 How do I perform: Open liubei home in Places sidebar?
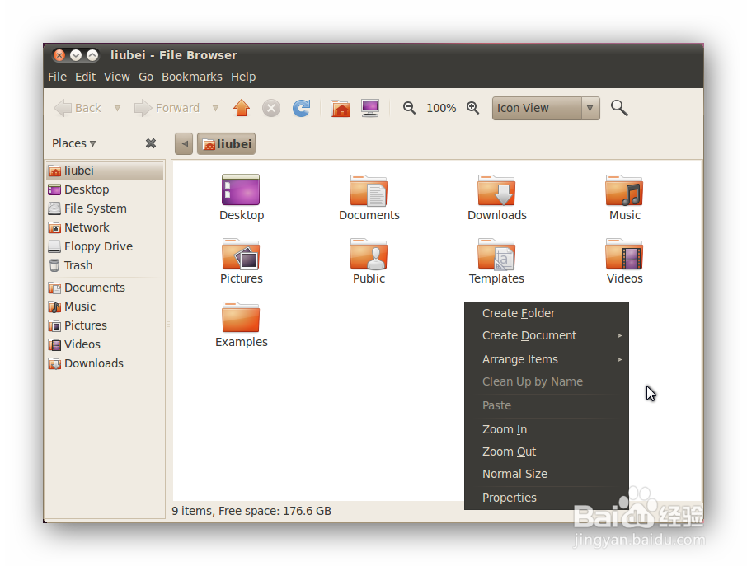[105, 171]
